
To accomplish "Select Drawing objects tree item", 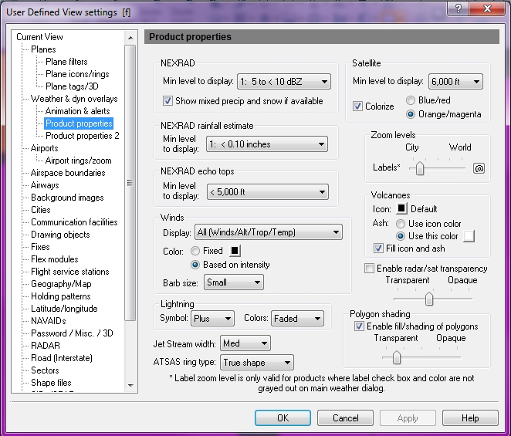I will pyautogui.click(x=60, y=235).
